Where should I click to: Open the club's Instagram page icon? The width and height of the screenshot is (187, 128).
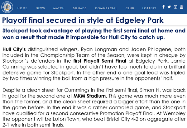point(175,7)
